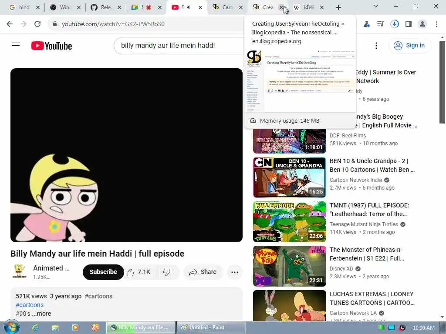Close the YouTube video tab
The image size is (446, 334).
click(x=200, y=8)
